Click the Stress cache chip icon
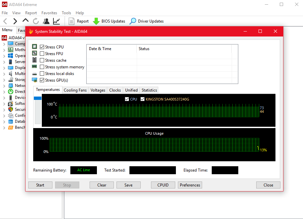The height and width of the screenshot is (219, 303). [35, 60]
